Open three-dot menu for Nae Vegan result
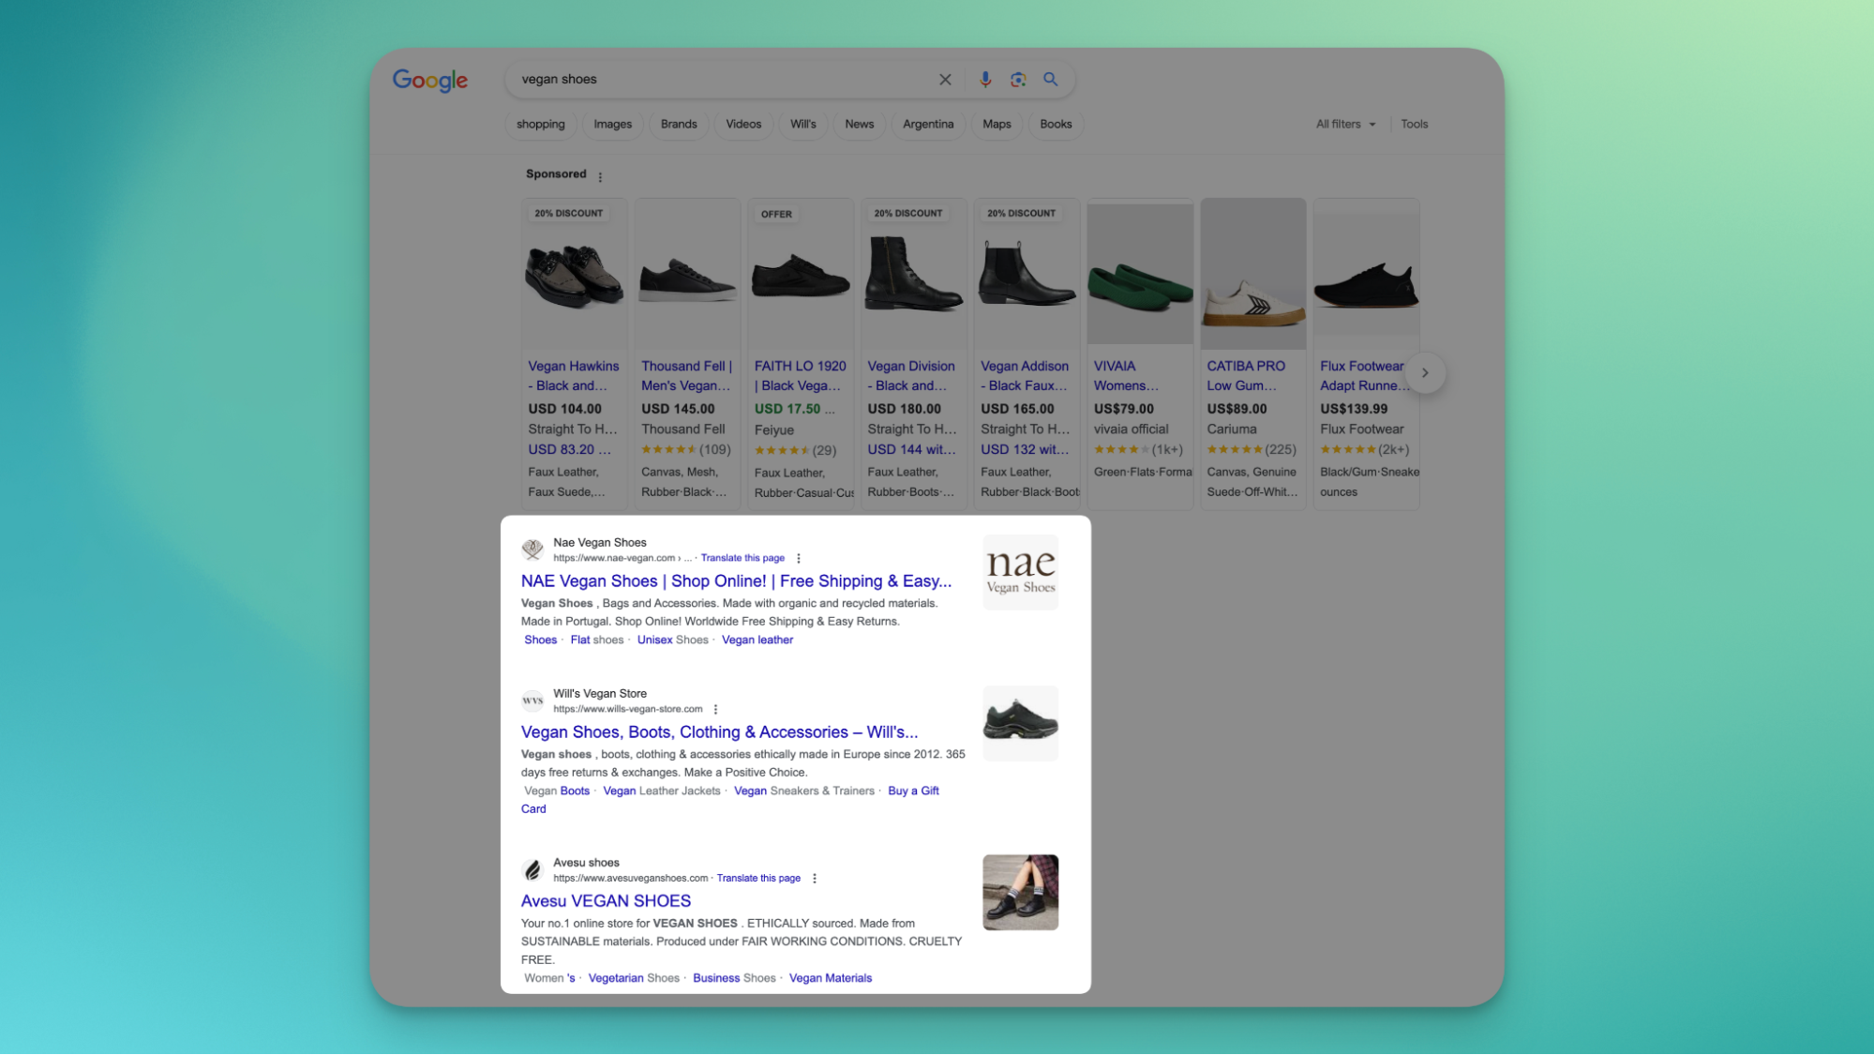1874x1055 pixels. 799,558
